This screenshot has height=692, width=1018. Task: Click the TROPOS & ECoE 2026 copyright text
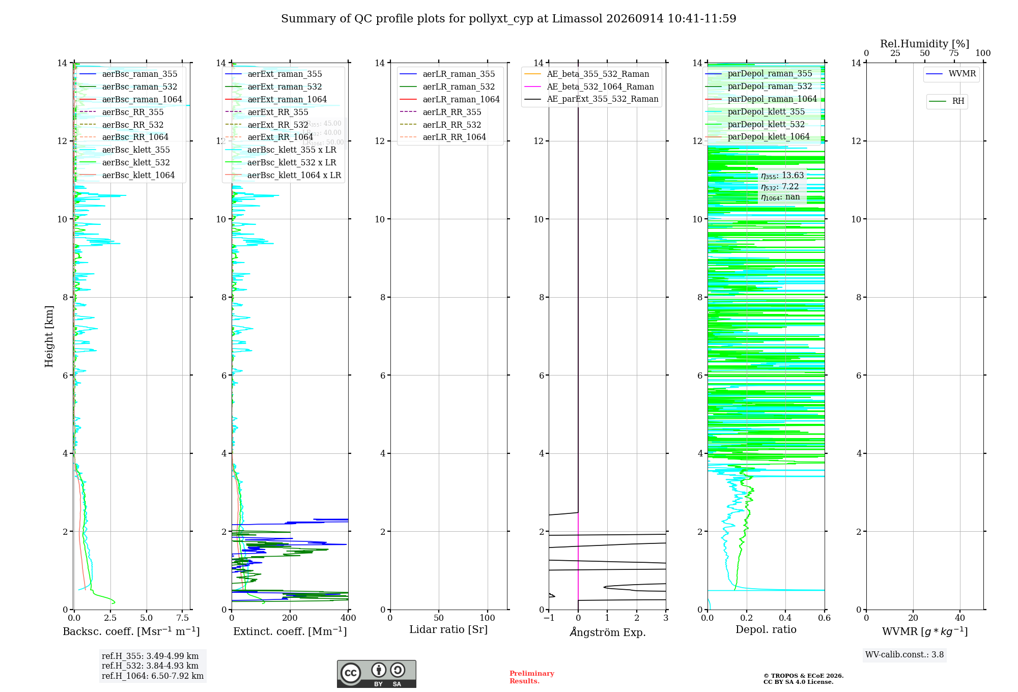pos(804,676)
